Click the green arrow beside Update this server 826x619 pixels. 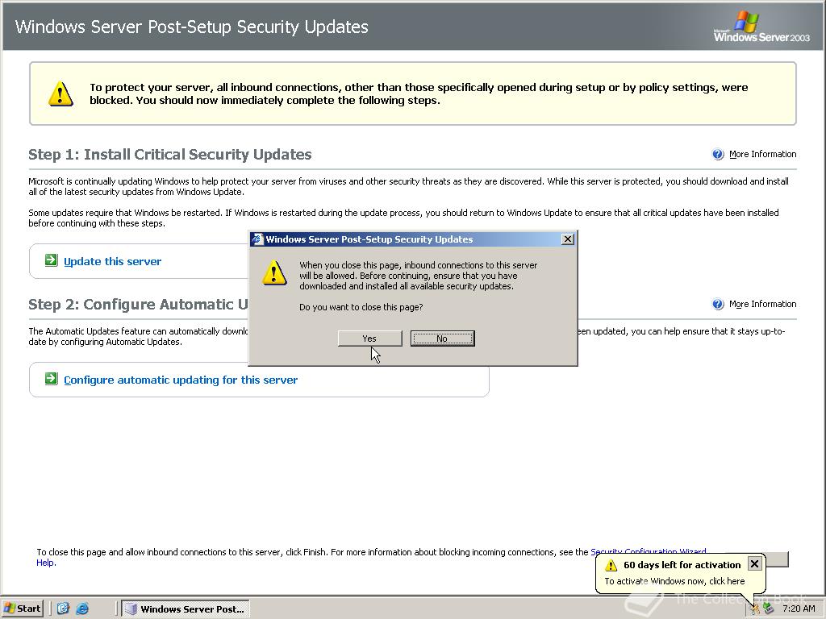click(51, 260)
